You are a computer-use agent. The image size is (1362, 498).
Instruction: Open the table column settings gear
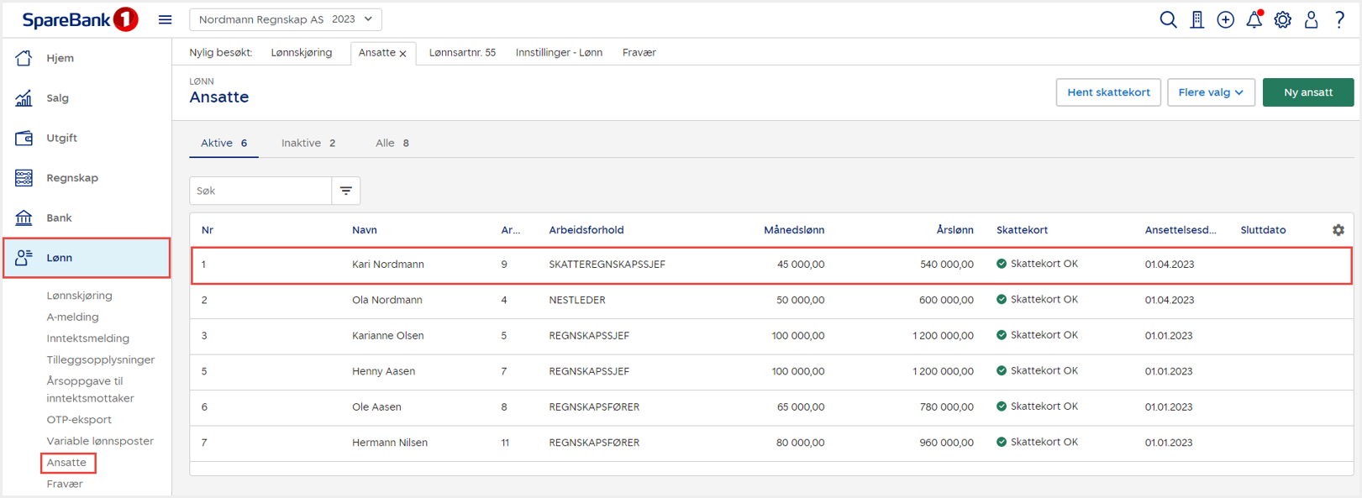tap(1338, 230)
